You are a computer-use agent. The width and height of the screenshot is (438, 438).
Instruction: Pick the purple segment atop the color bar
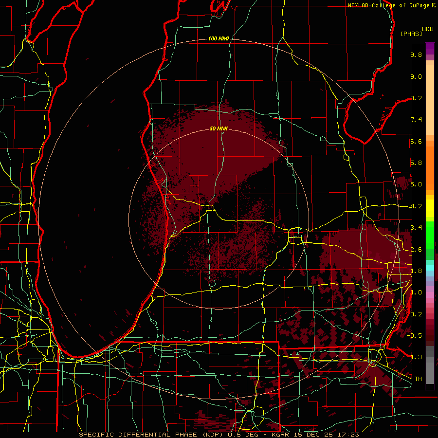[430, 49]
